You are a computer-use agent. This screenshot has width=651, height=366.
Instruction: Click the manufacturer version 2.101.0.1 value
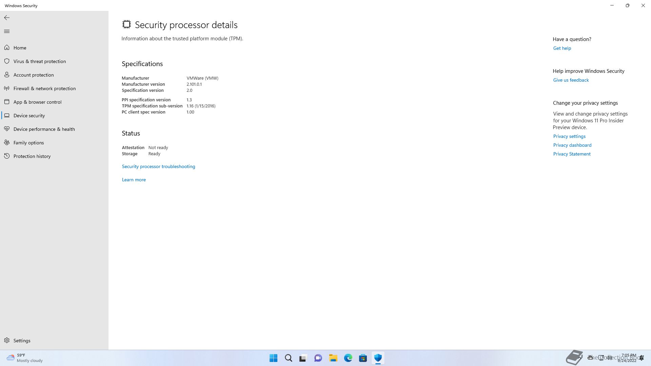pyautogui.click(x=194, y=84)
